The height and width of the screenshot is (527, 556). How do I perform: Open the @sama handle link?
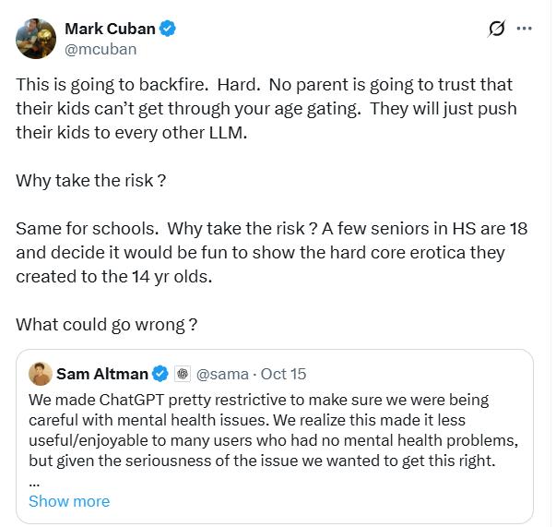pos(223,374)
